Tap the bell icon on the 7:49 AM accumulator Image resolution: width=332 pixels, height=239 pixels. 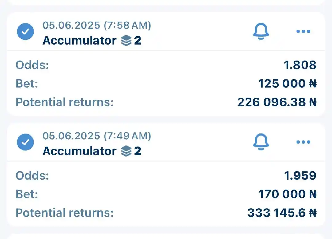pos(261,142)
